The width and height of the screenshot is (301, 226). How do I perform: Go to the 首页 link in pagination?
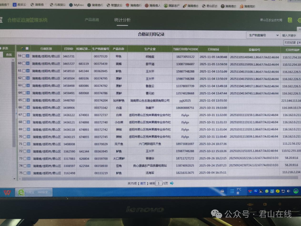[143, 183]
